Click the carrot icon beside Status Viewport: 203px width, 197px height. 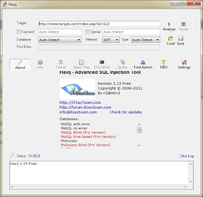click(12, 155)
